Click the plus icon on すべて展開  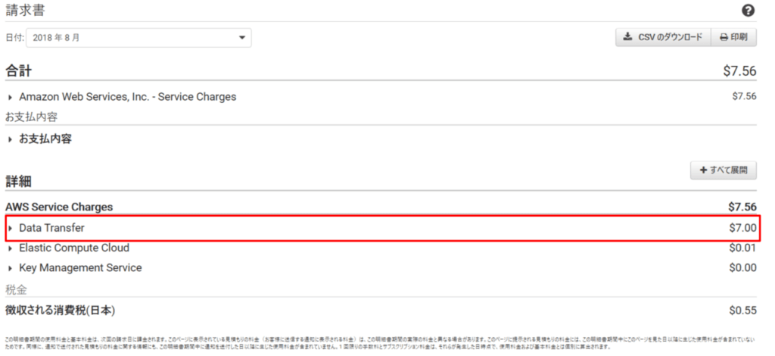point(703,170)
